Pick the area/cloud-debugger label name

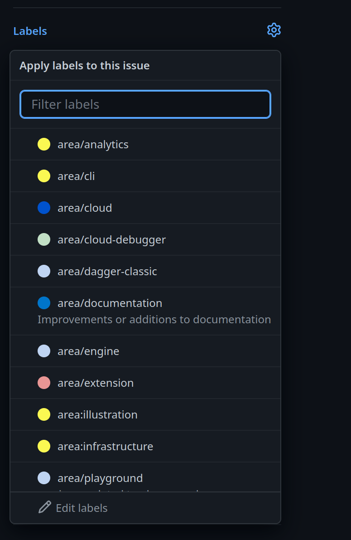tap(111, 240)
